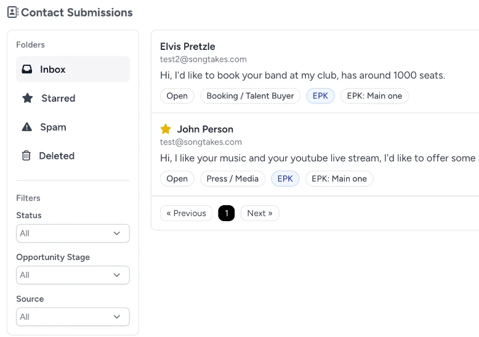Click John Person's EPK: Main one tag
The image size is (479, 337).
[x=339, y=179]
